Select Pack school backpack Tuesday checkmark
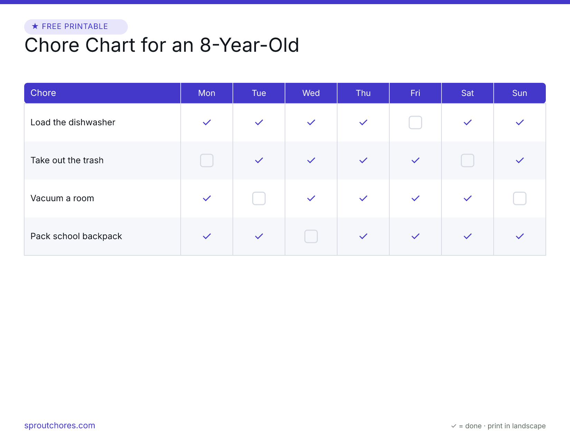Screen dimensions: 570x440 (x=259, y=236)
